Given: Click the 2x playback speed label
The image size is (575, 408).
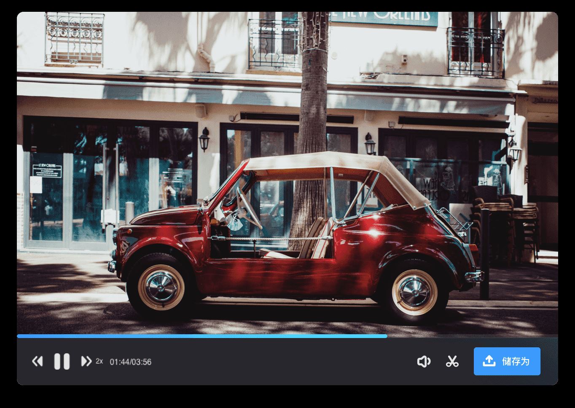Looking at the screenshot, I should pyautogui.click(x=99, y=361).
